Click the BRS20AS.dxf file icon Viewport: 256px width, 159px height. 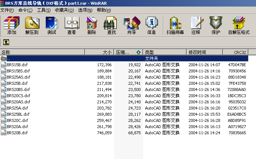point(4,102)
